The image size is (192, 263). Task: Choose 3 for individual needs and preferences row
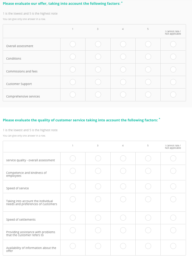(98, 199)
